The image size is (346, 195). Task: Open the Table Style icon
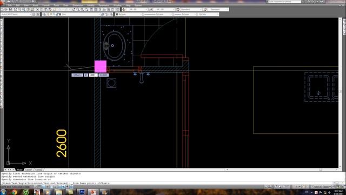(178, 10)
